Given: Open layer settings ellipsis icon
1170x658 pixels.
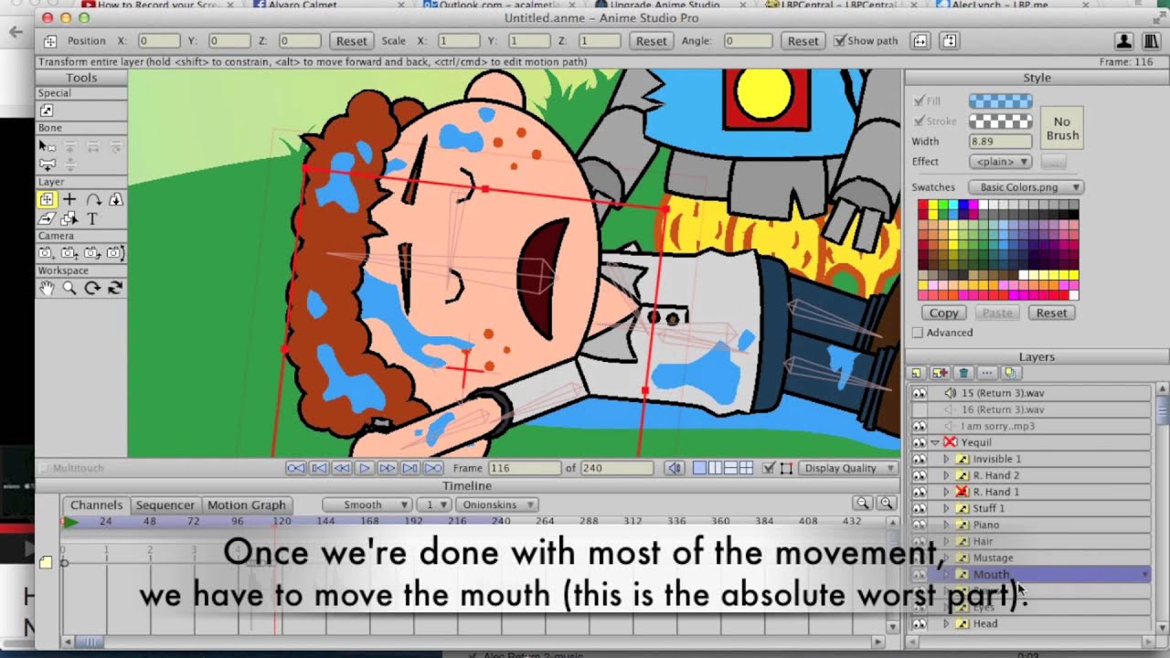Looking at the screenshot, I should tap(987, 373).
